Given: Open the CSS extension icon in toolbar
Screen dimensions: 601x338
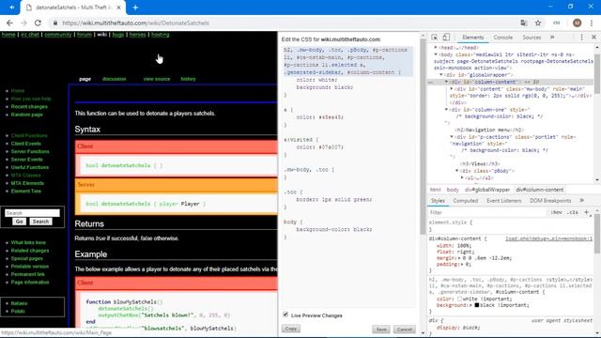Looking at the screenshot, I should 557,23.
